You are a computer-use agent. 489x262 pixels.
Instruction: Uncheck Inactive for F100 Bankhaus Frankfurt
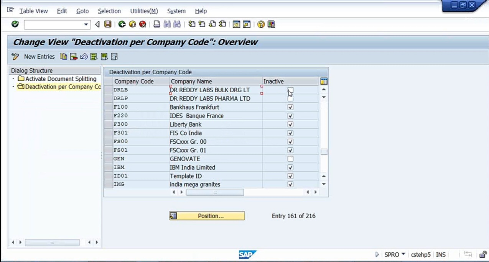pyautogui.click(x=290, y=107)
